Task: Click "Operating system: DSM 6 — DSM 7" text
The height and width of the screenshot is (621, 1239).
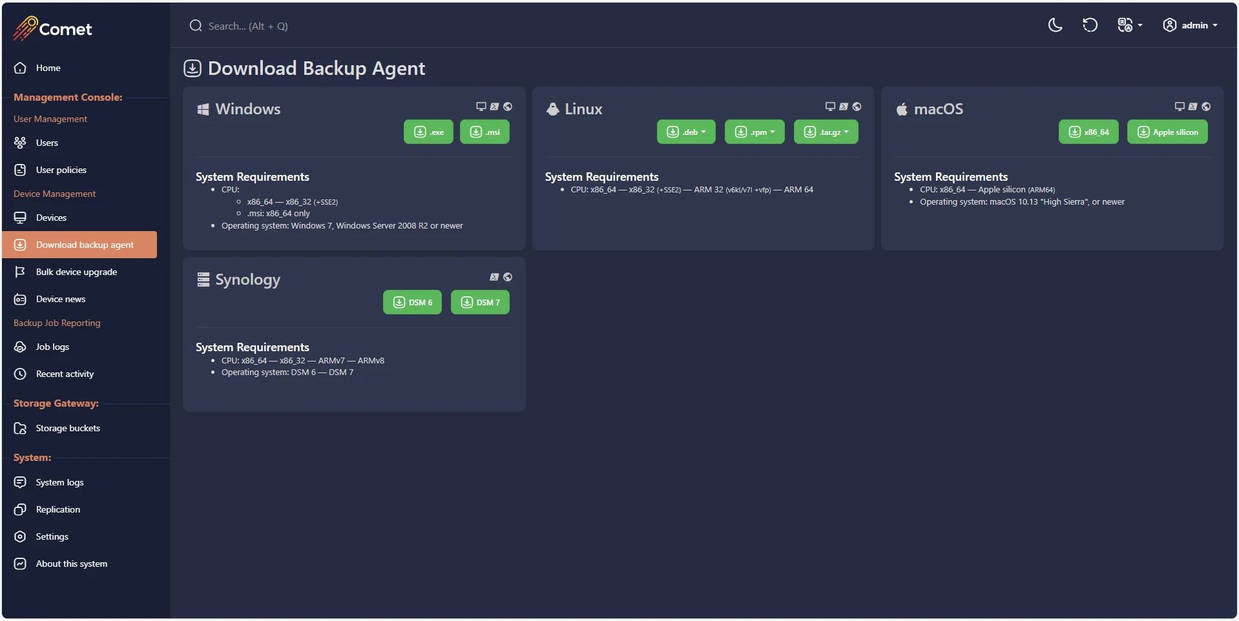Action: coord(287,372)
